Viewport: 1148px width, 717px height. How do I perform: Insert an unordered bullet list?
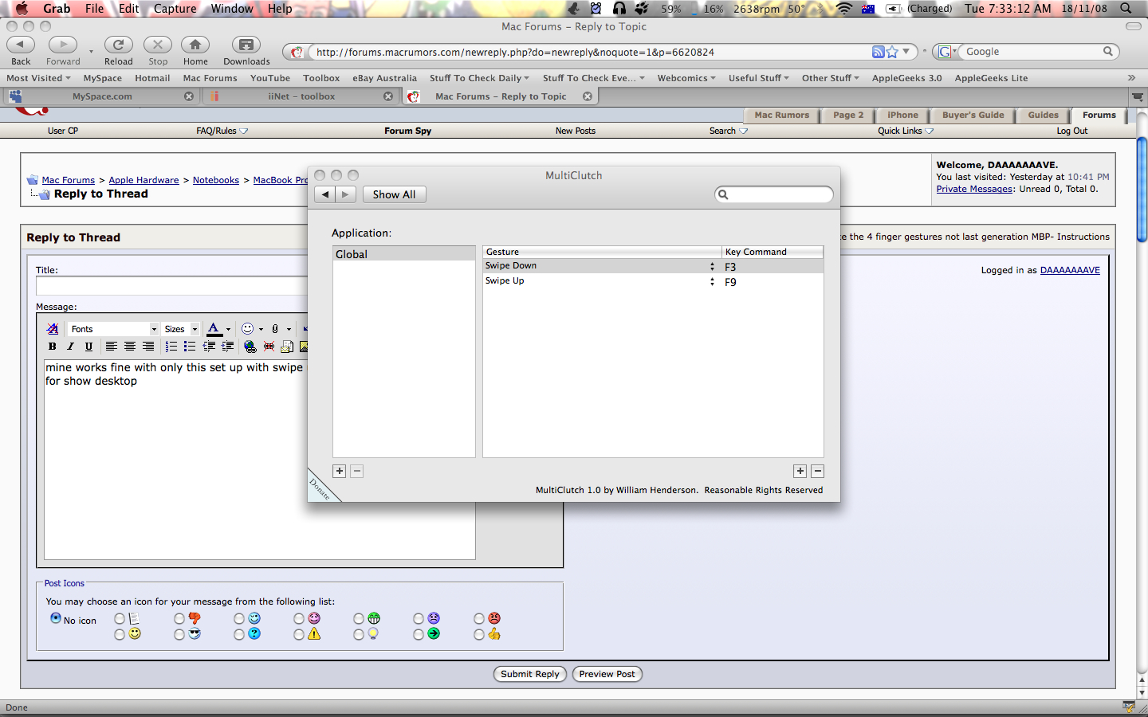(190, 347)
